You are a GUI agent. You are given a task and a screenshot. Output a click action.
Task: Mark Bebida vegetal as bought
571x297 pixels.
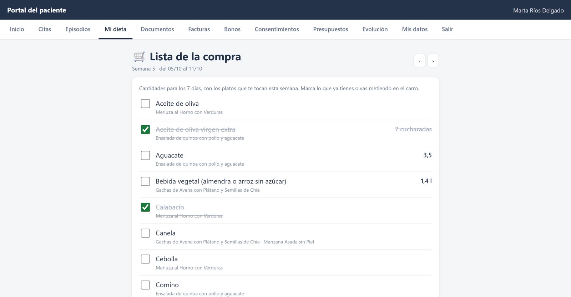point(145,181)
